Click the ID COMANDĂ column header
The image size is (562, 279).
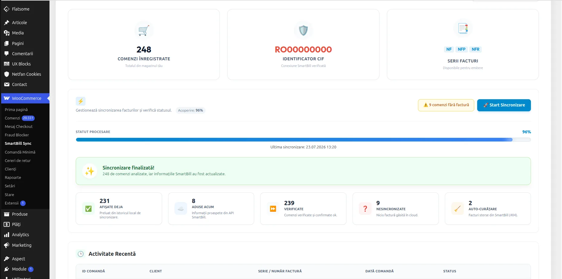pyautogui.click(x=94, y=271)
